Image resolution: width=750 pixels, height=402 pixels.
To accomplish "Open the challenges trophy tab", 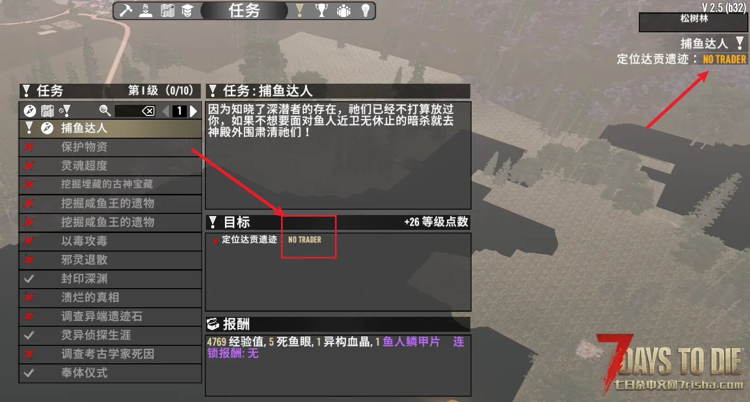I will tap(321, 11).
